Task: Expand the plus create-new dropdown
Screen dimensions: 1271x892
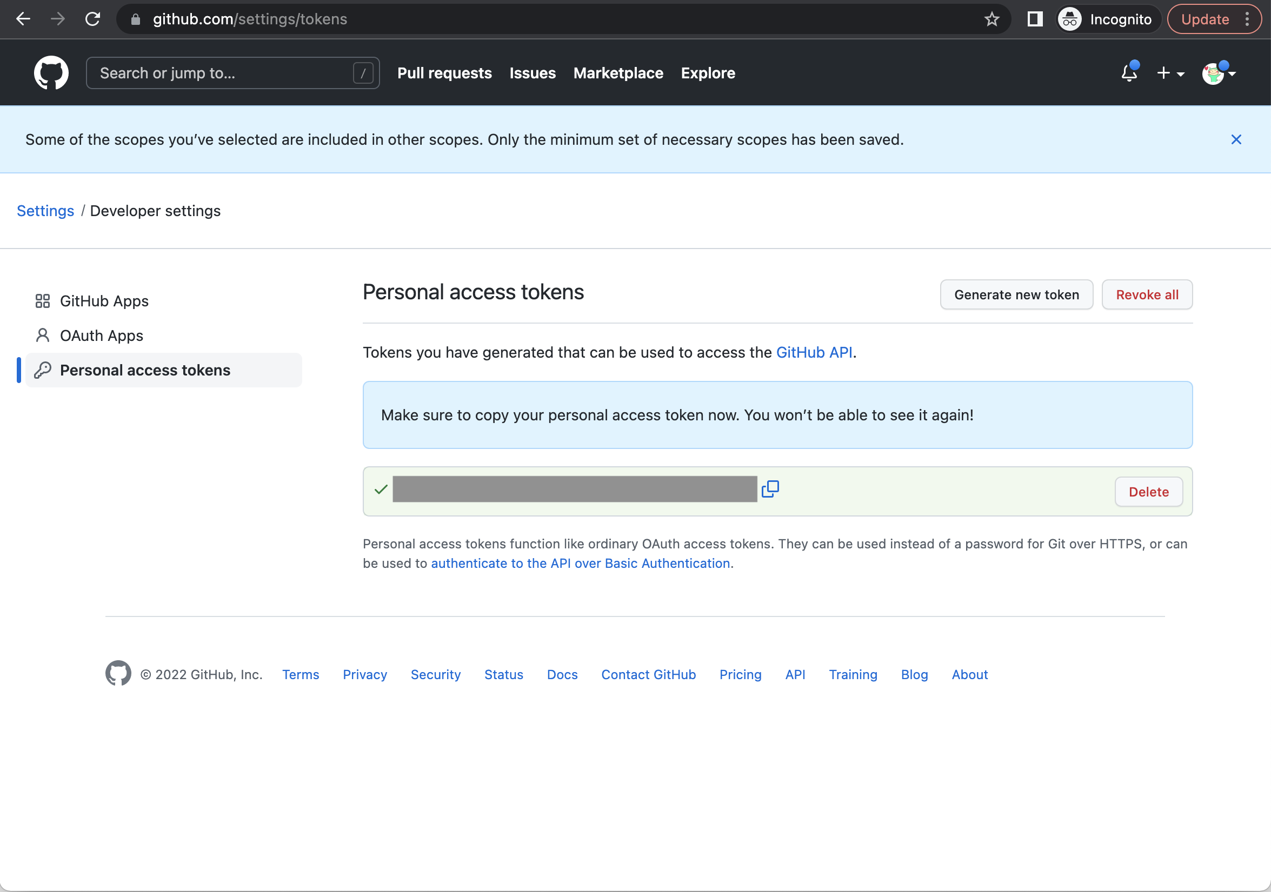Action: point(1170,73)
